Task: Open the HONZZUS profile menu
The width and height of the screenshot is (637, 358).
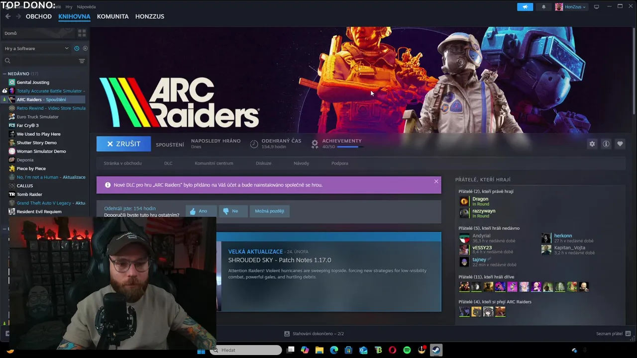Action: (x=150, y=16)
